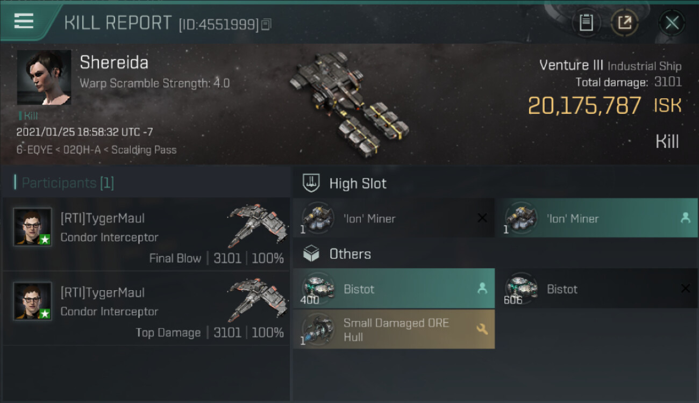This screenshot has height=403, width=699.
Task: Share the kill report externally
Action: click(x=624, y=23)
